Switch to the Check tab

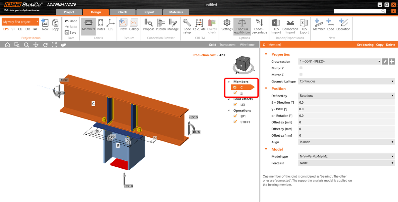point(122,12)
